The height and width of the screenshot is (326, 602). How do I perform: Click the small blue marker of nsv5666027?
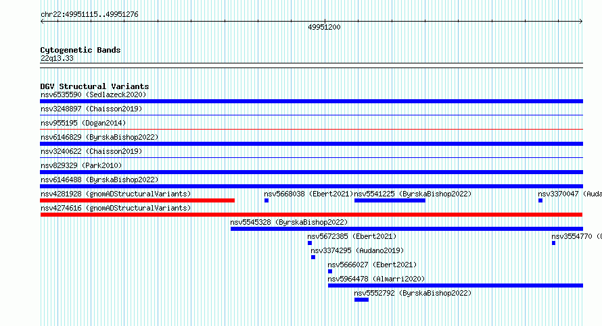[330, 271]
